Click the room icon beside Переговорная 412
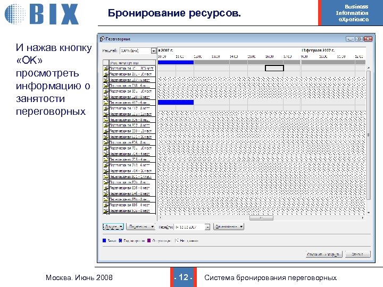383x287 pixels. tap(106, 103)
